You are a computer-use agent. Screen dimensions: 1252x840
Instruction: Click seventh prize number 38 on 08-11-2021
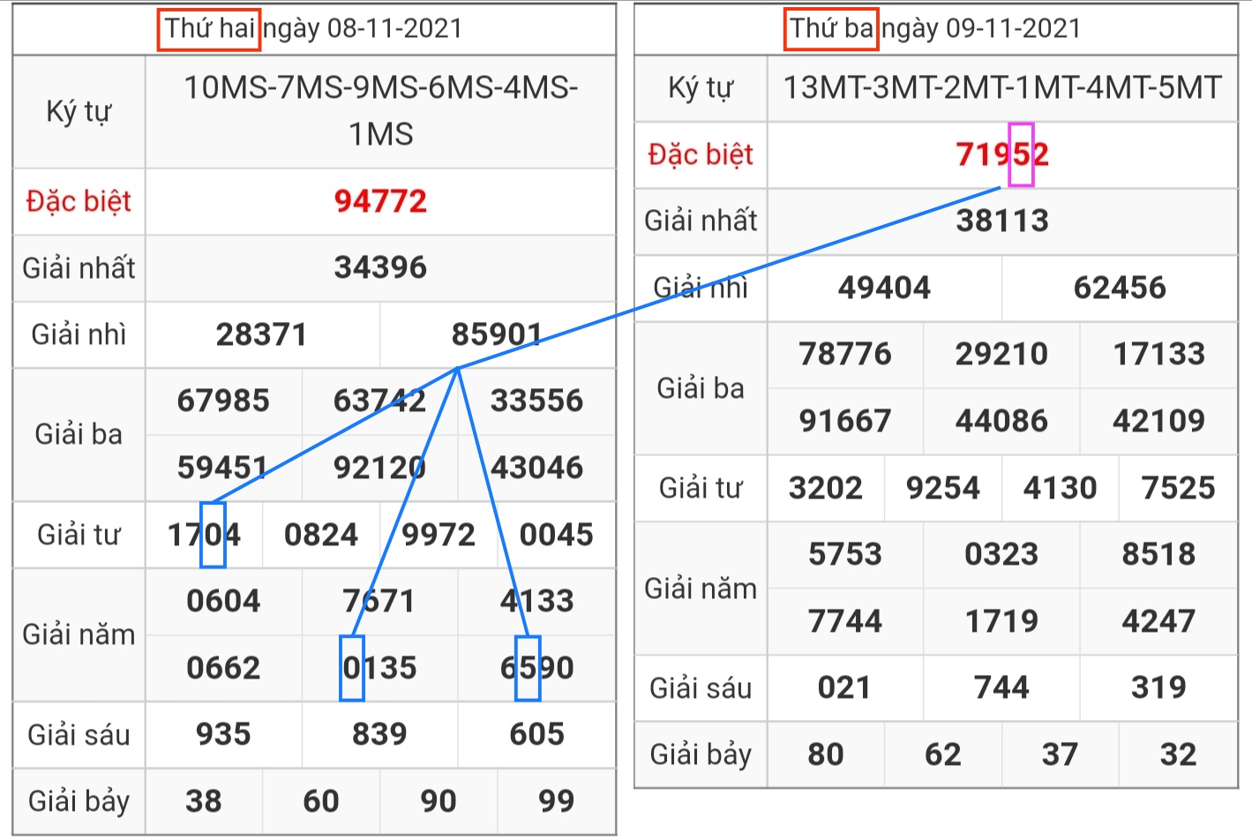(x=205, y=801)
